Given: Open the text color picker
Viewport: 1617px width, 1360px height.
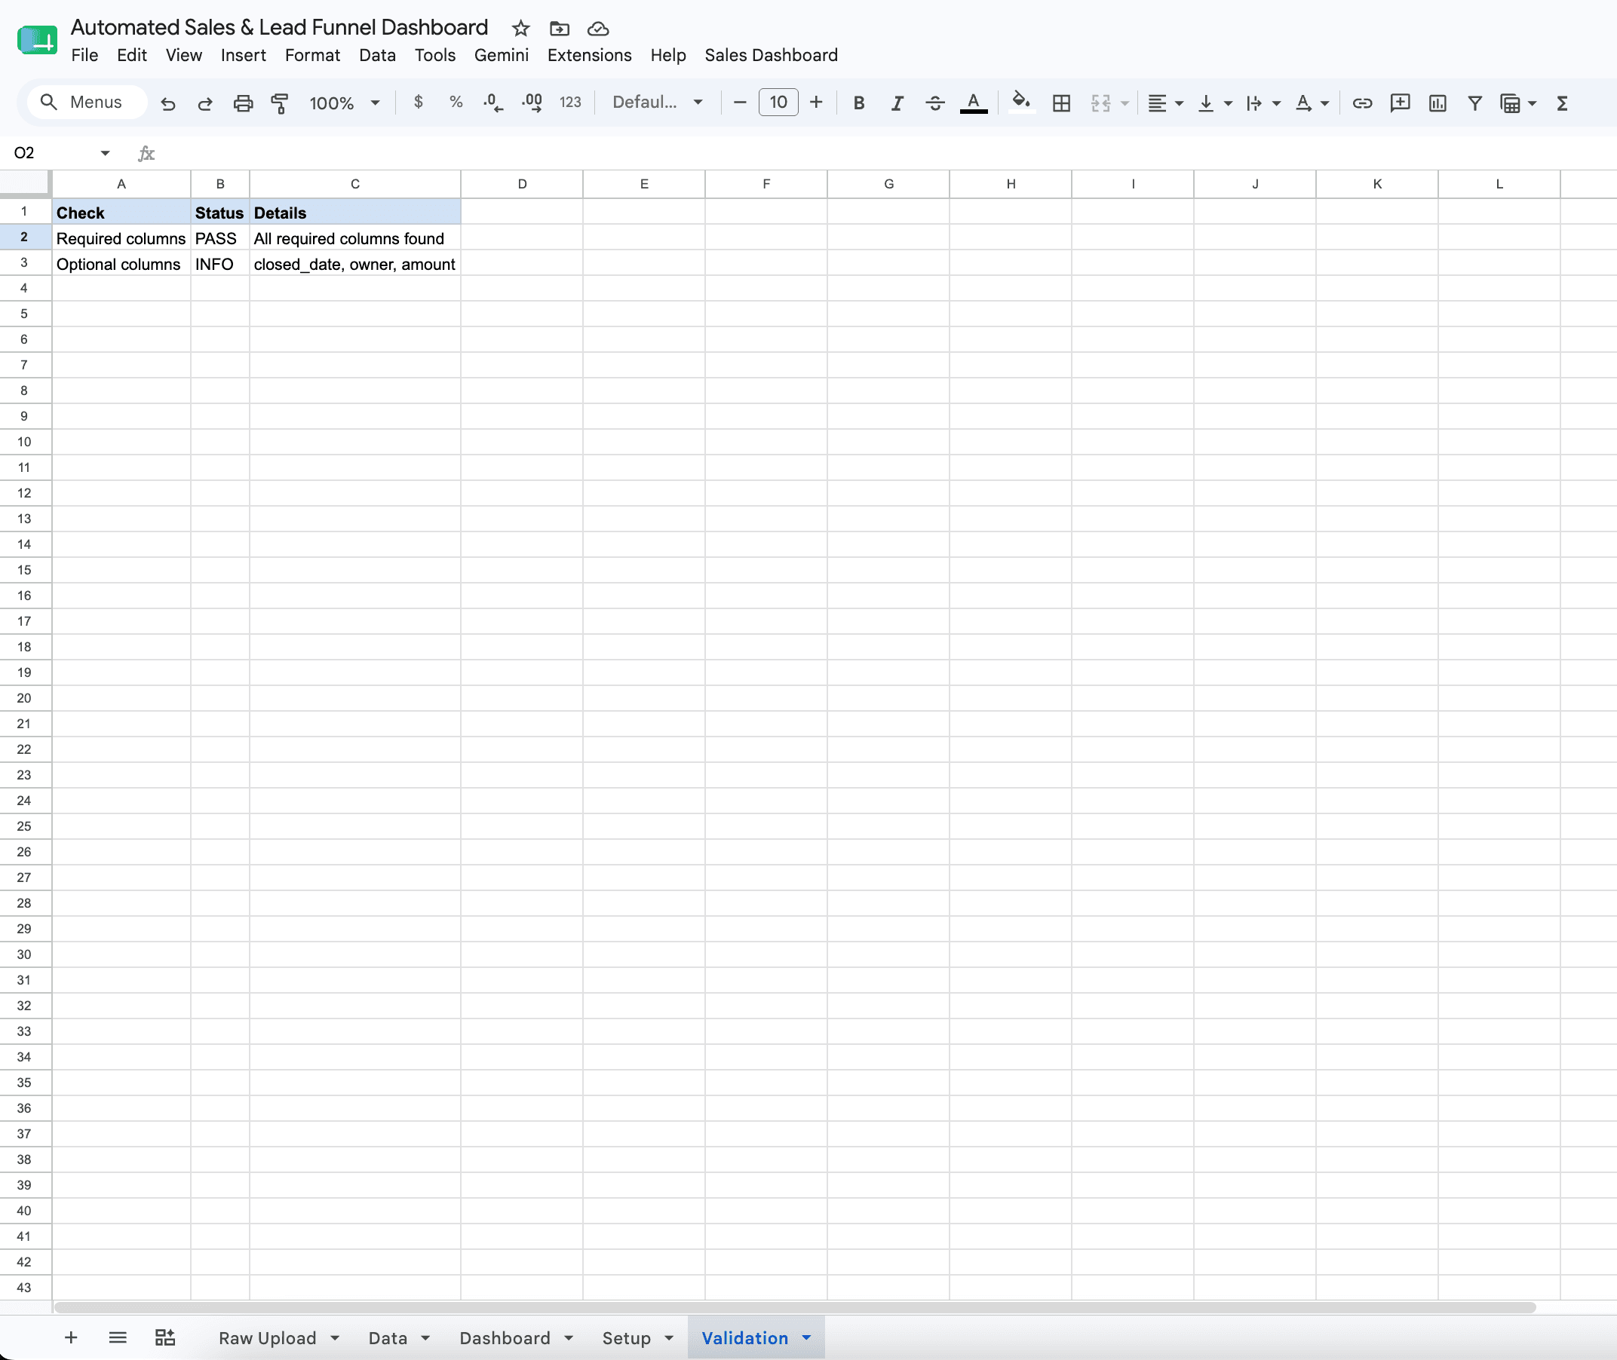Looking at the screenshot, I should (x=973, y=103).
